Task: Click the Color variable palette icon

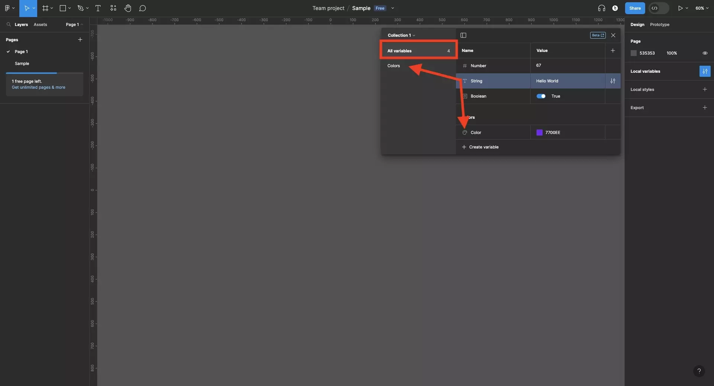Action: [x=465, y=133]
